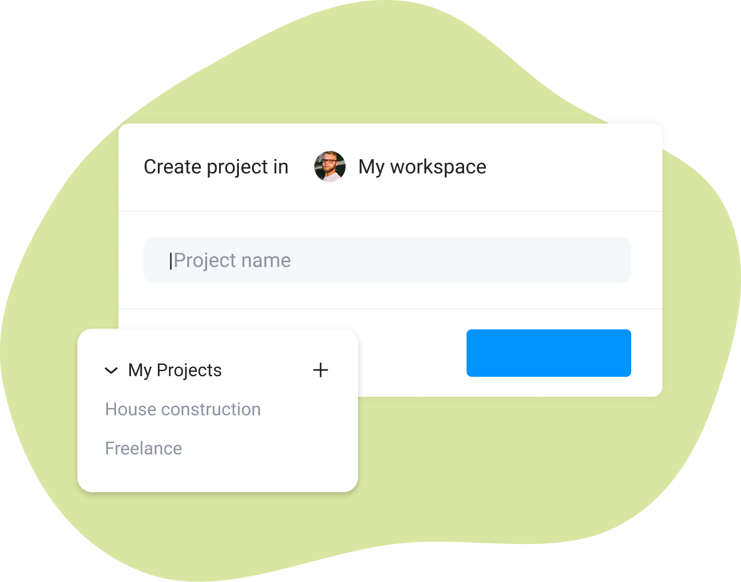Click the plus icon beside My Projects
This screenshot has width=741, height=582.
coord(320,370)
